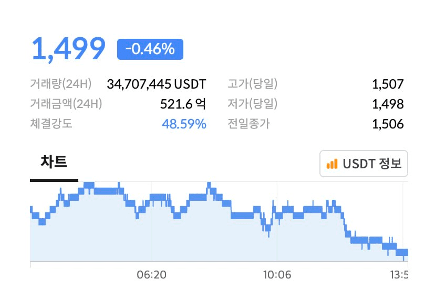Click the orange bar chart icon
435x301 pixels.
(332, 164)
